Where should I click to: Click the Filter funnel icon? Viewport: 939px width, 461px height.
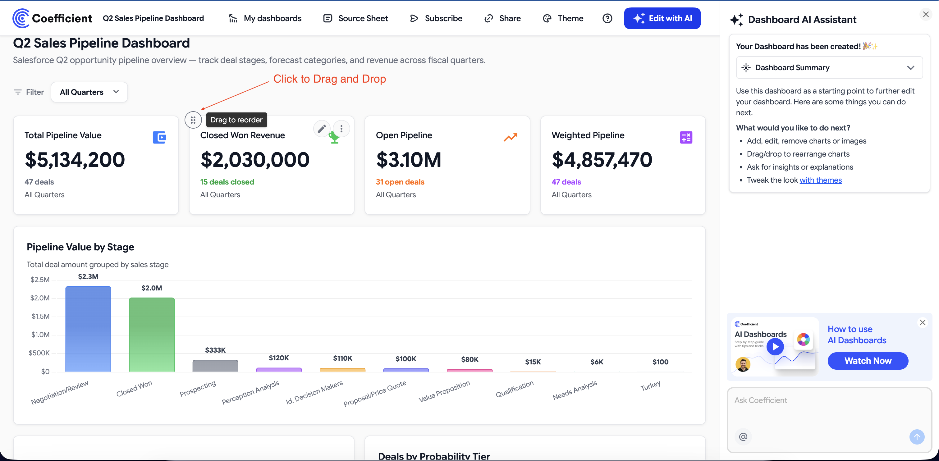click(17, 92)
